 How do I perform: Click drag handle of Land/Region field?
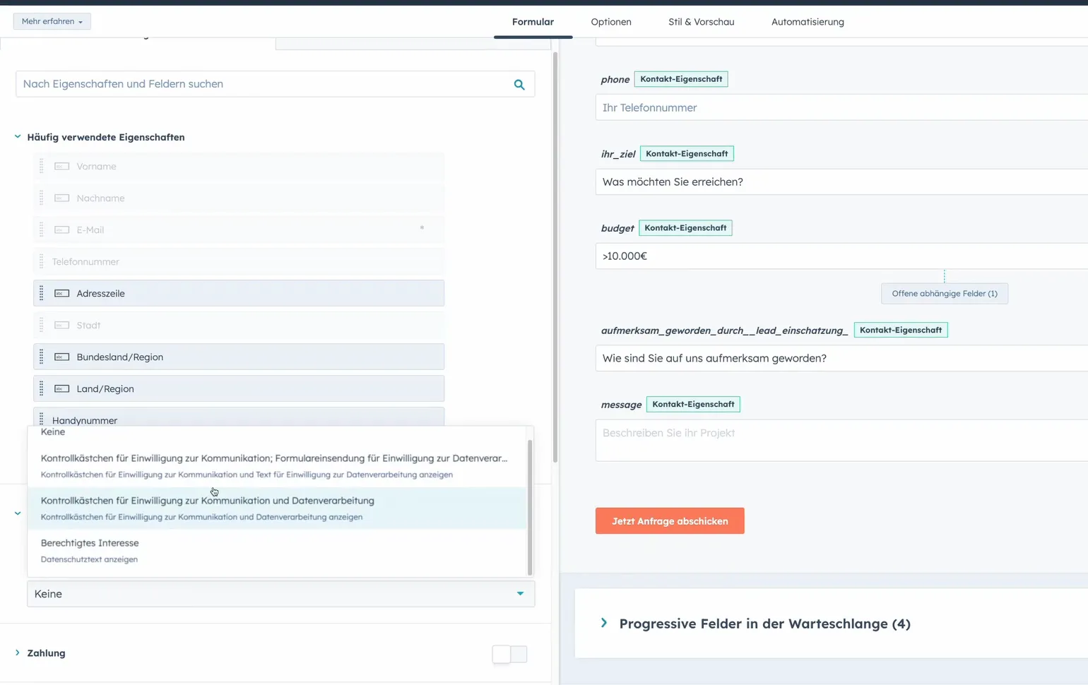coord(41,388)
